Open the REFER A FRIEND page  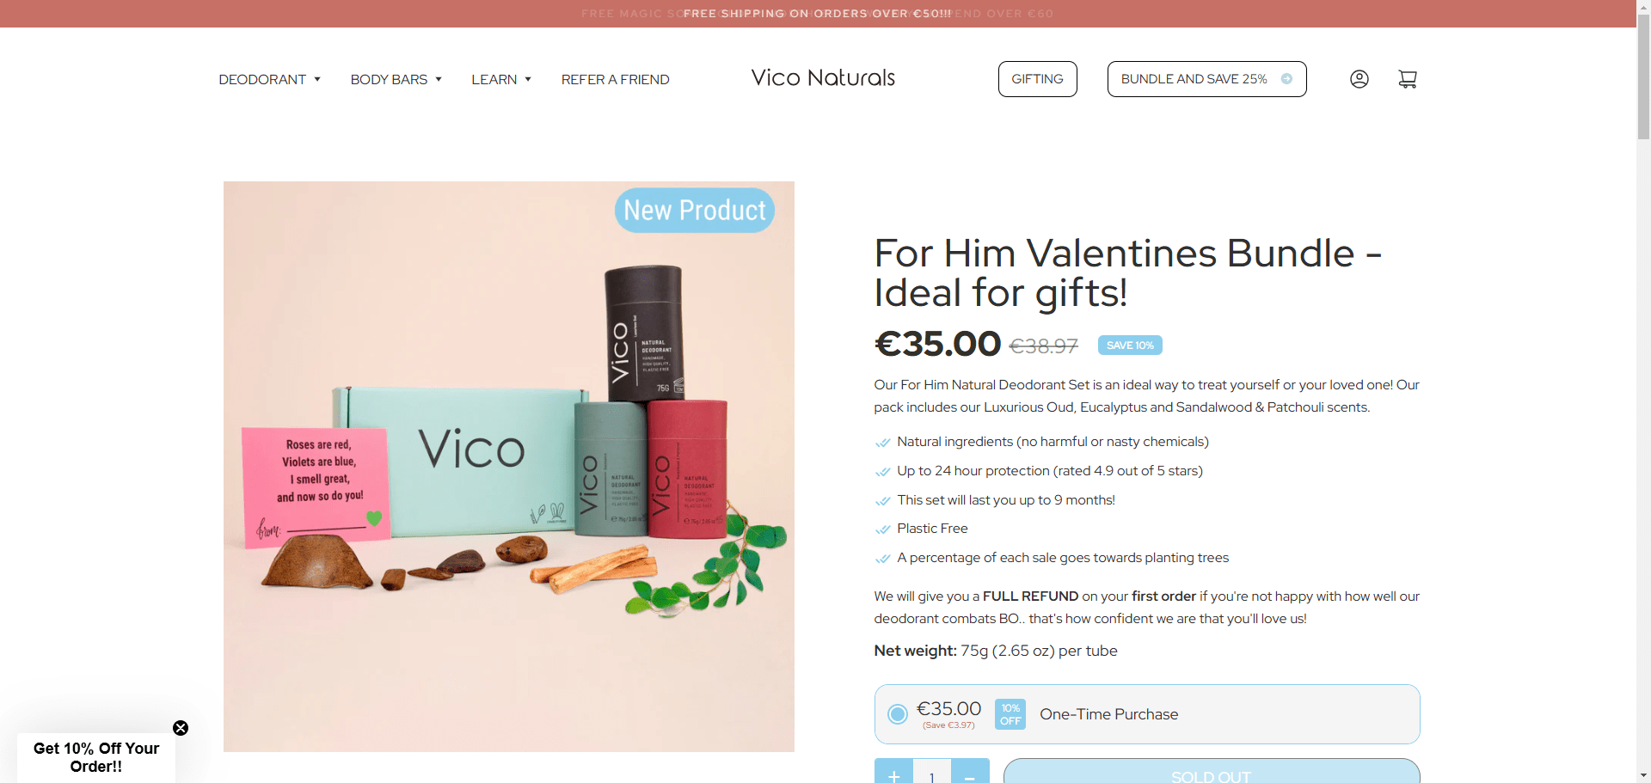(615, 79)
